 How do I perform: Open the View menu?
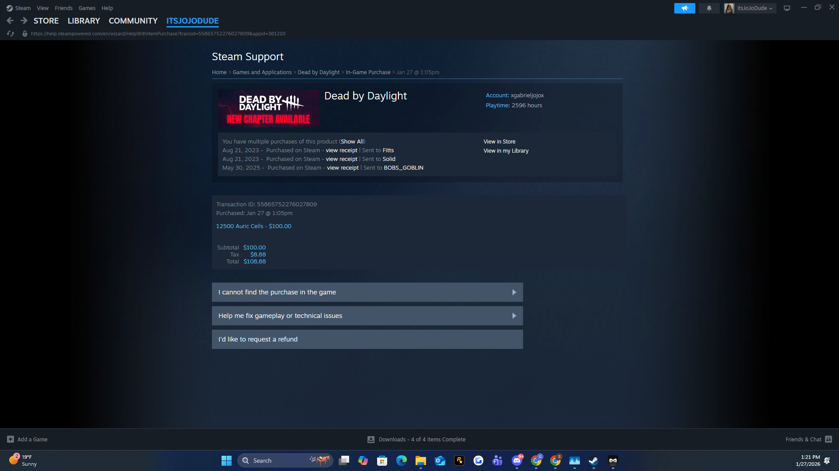tap(43, 8)
